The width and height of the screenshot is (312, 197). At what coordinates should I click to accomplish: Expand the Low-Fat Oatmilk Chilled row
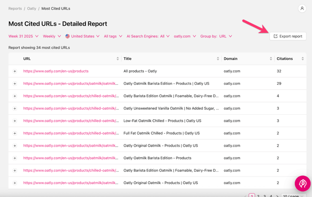pos(14,121)
